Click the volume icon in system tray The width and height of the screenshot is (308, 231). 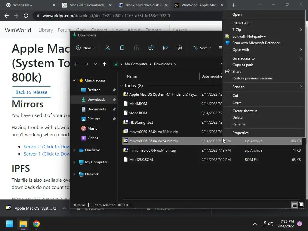pyautogui.click(x=271, y=224)
